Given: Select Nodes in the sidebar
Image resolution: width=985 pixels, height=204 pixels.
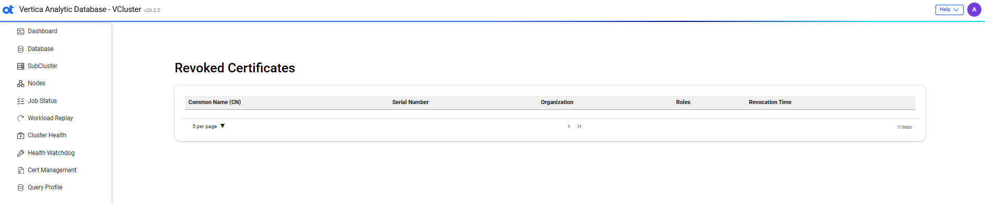Looking at the screenshot, I should pos(36,83).
